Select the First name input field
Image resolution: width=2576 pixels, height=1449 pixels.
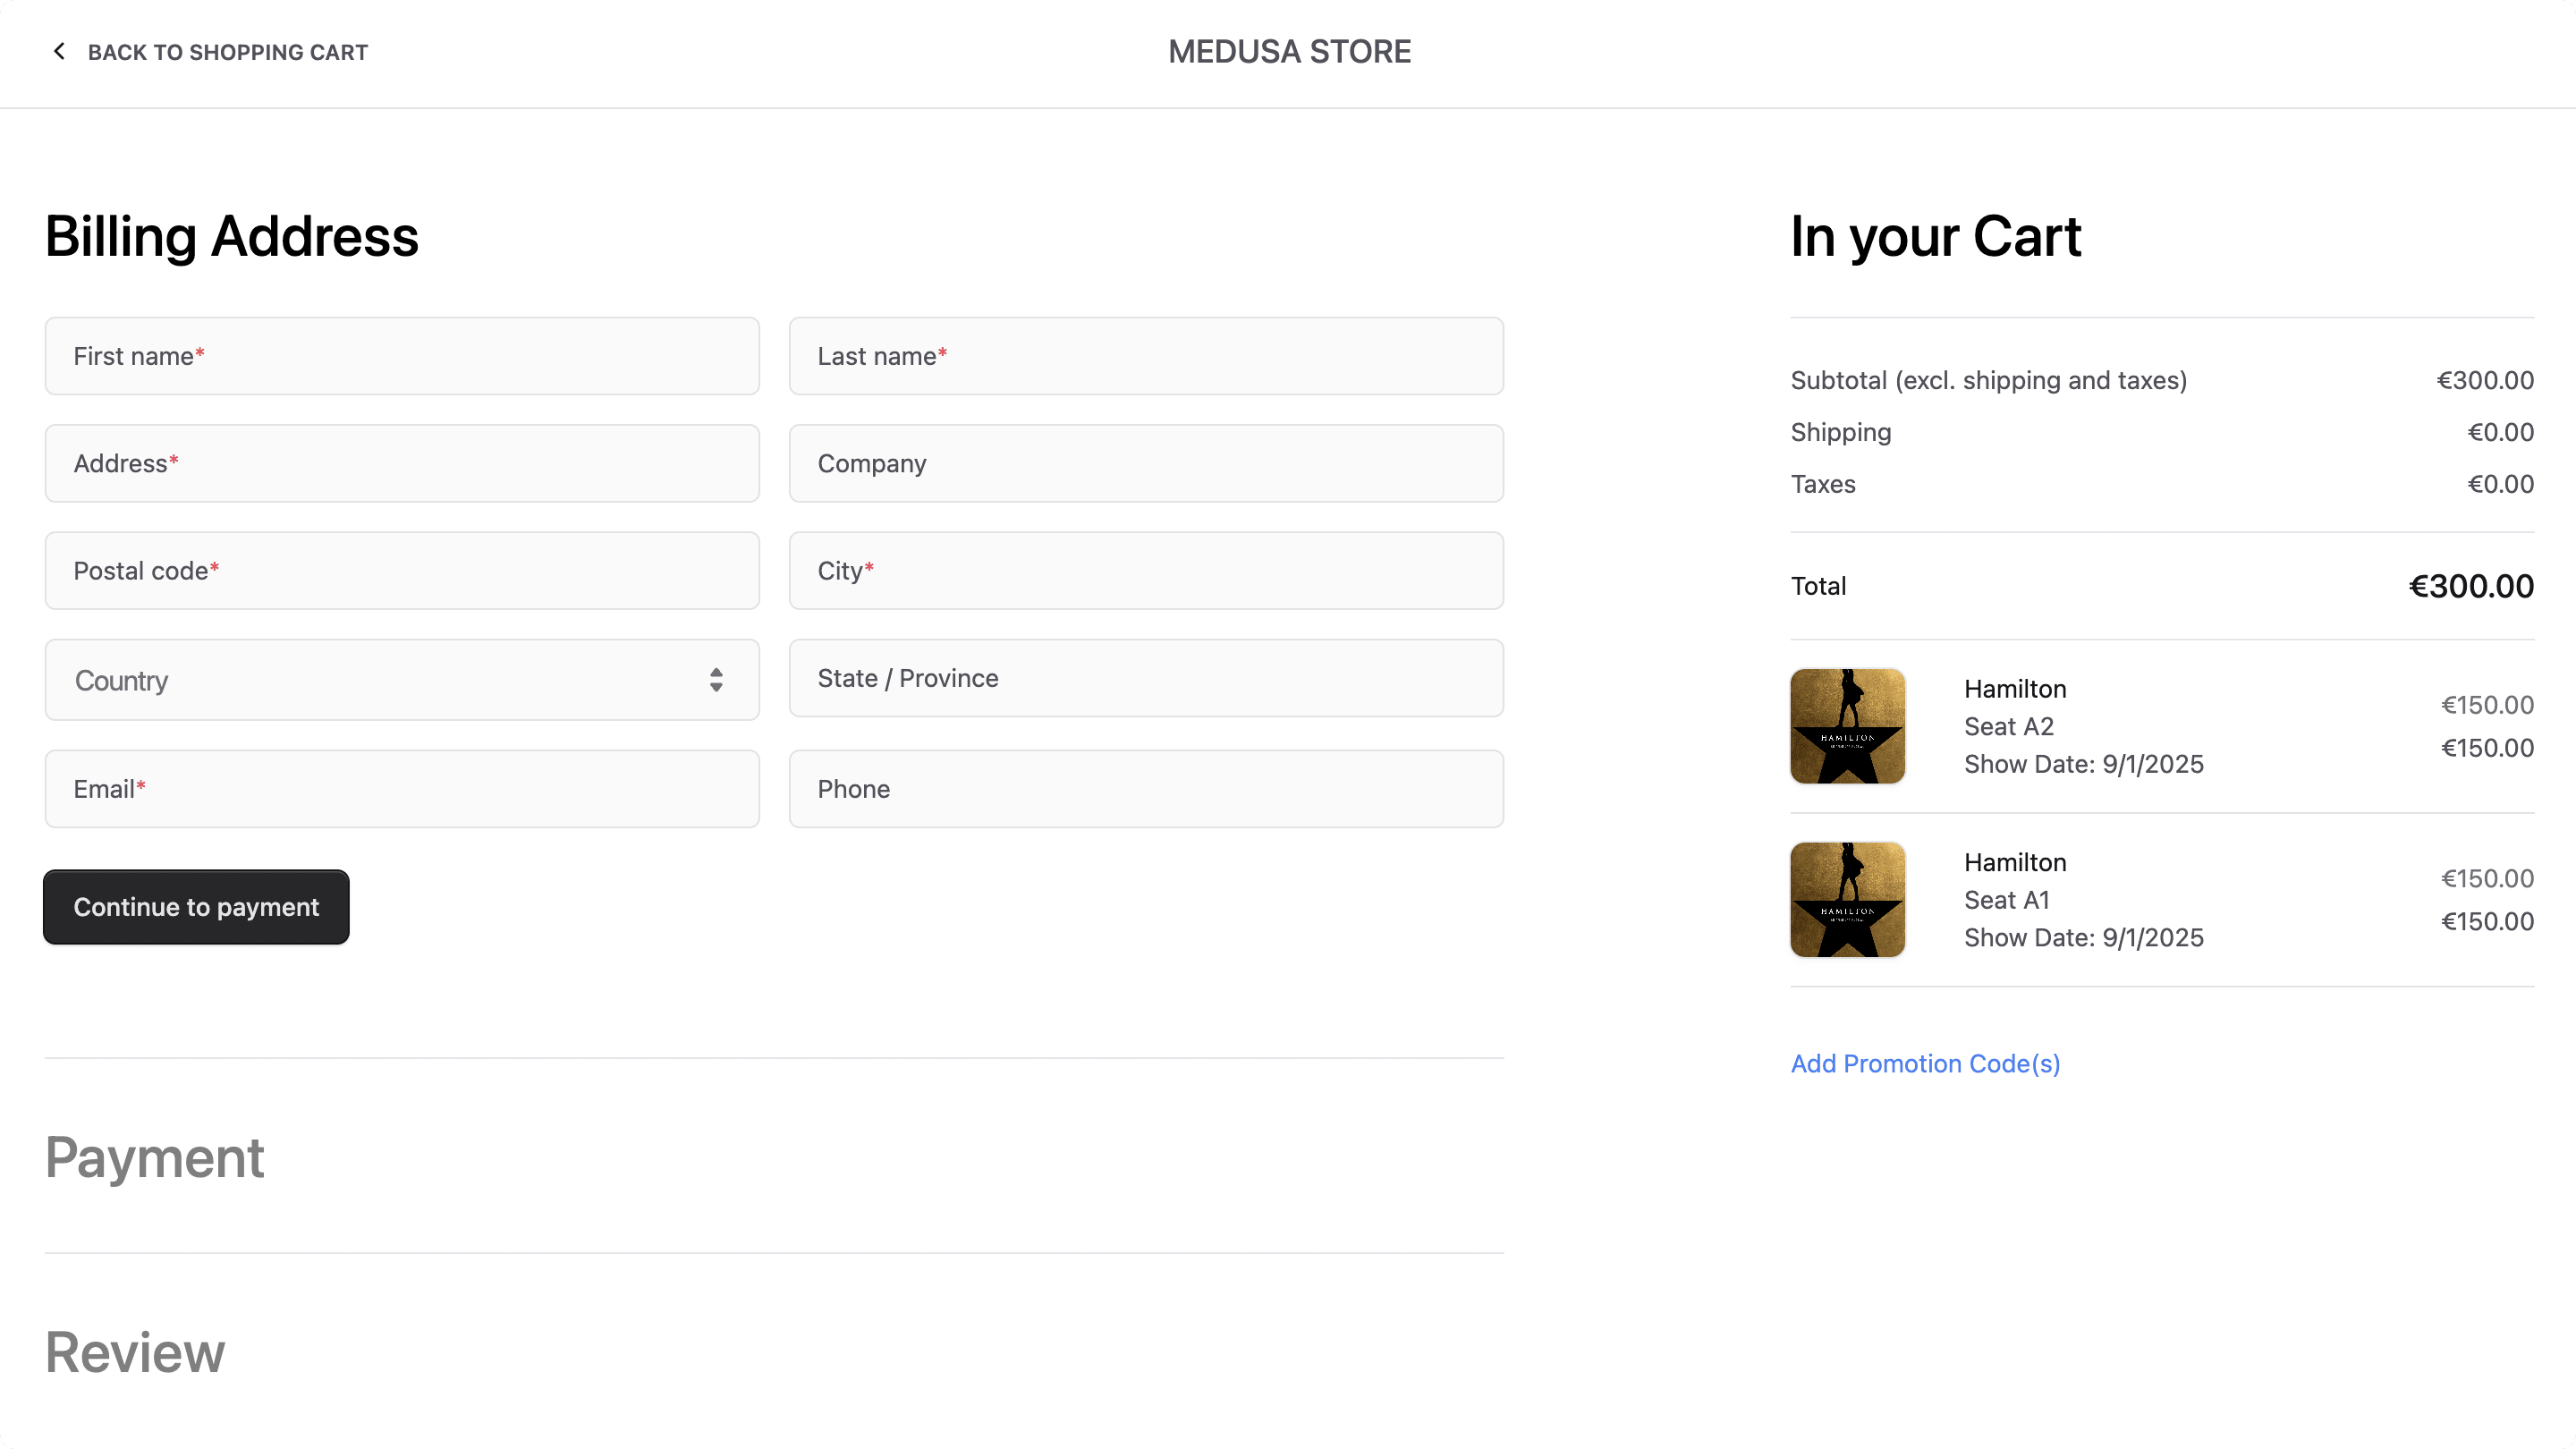401,355
